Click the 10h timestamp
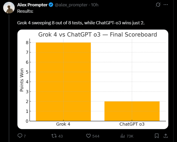Viewport: 177px width, 142px height. pos(95,5)
